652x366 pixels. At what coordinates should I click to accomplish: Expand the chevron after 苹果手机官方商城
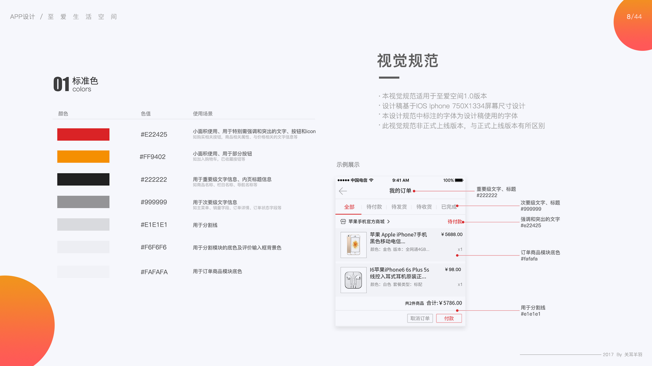[x=388, y=222]
